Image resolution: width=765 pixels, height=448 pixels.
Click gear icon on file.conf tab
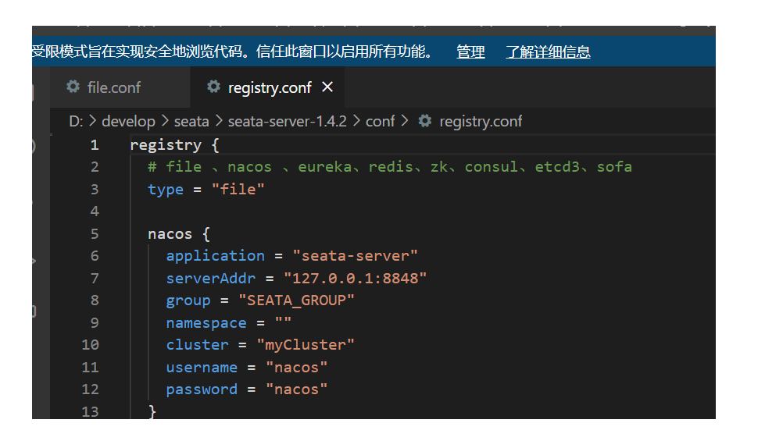point(73,87)
